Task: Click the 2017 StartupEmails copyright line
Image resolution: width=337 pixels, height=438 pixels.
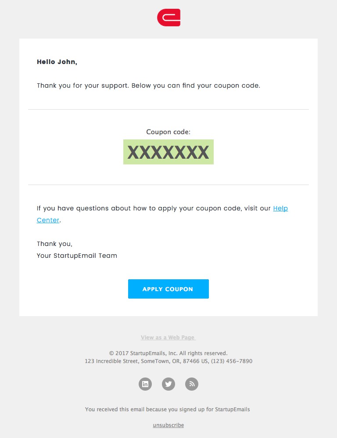Action: tap(168, 353)
